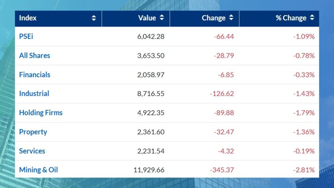Viewport: 334px width, 188px height.
Task: Sort using the % Change arrows icon
Action: tap(312, 18)
